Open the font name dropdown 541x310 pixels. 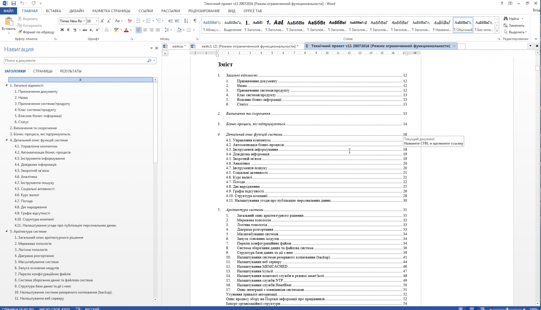coord(84,21)
